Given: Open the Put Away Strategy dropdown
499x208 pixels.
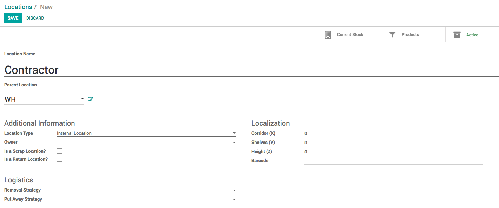Looking at the screenshot, I should click(x=234, y=200).
